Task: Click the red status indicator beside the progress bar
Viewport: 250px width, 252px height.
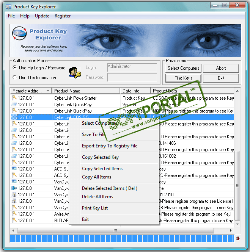Action: 238,238
